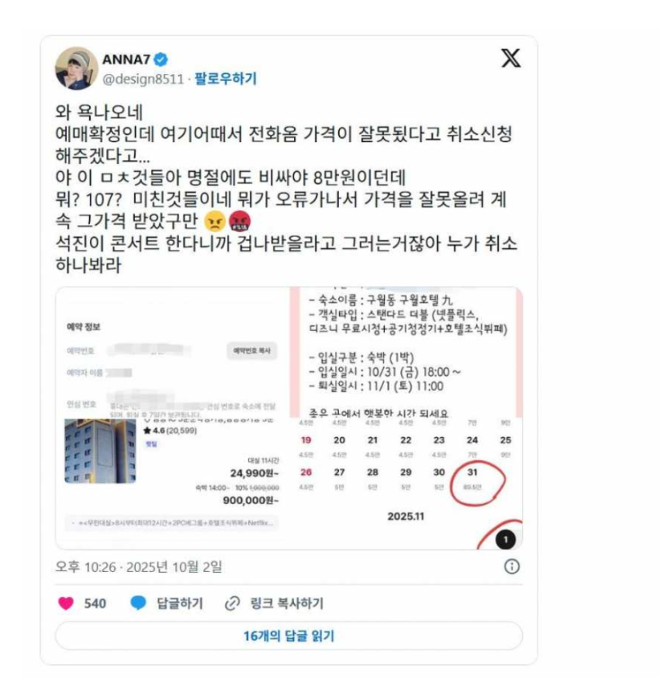The width and height of the screenshot is (660, 678).
Task: Like the tweet with heart icon
Action: point(65,603)
